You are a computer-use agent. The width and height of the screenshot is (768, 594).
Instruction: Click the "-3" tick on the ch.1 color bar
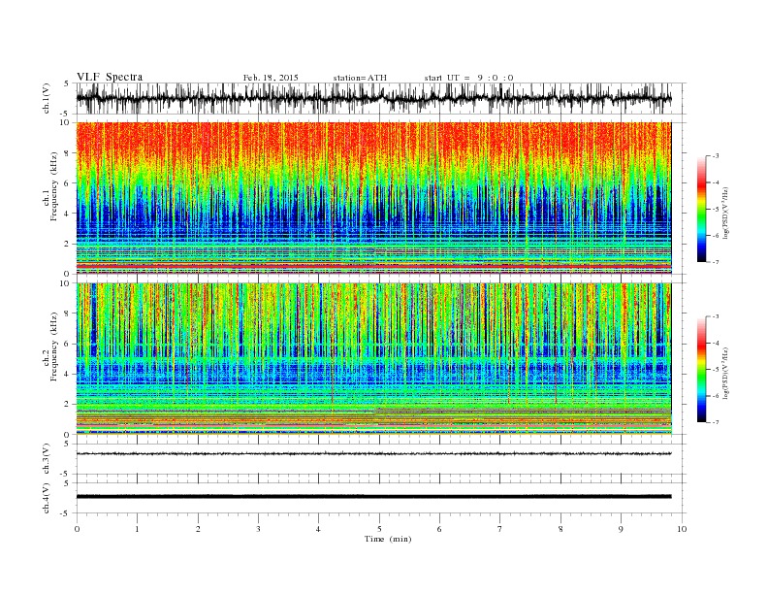click(x=716, y=156)
